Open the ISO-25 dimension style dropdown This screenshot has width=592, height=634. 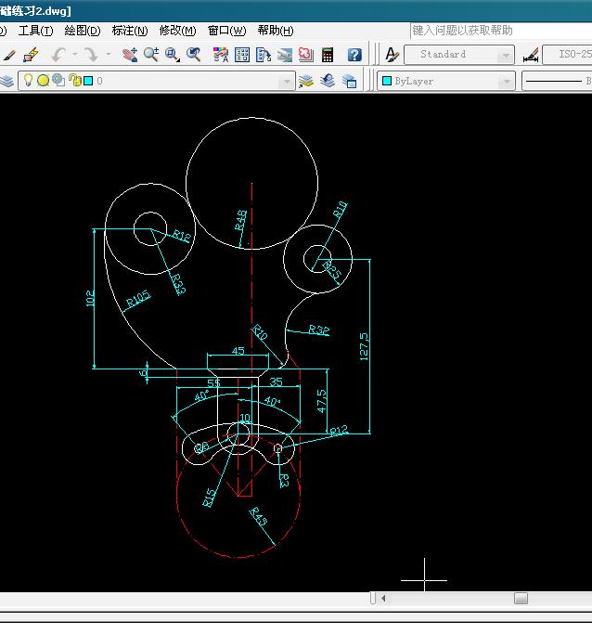[567, 55]
